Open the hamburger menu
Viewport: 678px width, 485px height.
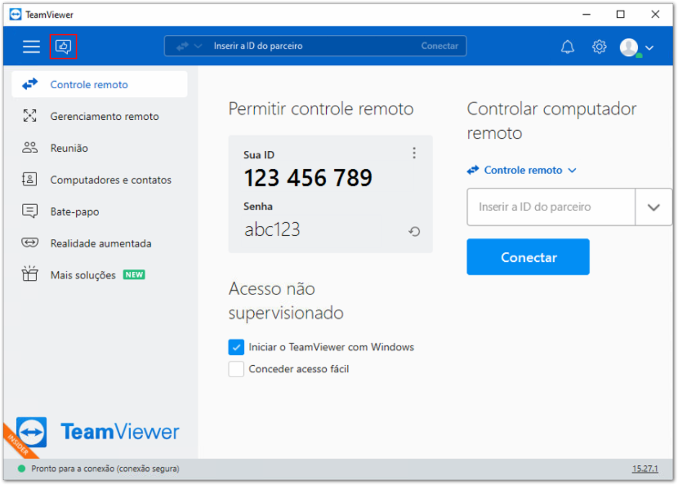click(x=31, y=46)
